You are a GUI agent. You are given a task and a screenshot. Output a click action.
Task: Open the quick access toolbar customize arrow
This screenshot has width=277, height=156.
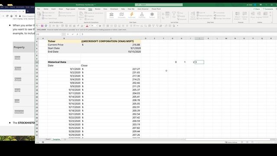click(x=177, y=26)
